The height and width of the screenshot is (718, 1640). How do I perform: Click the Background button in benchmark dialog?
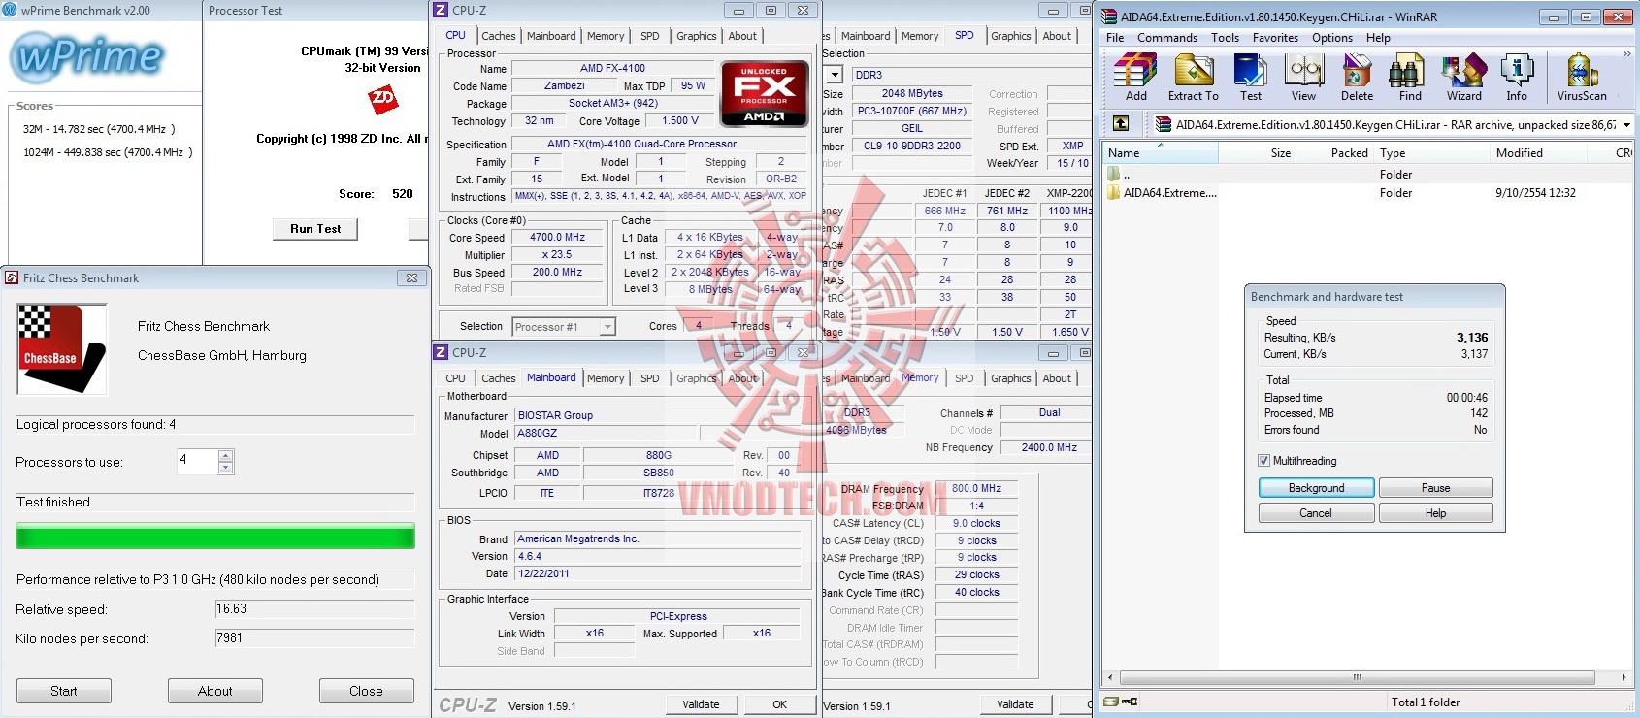(1316, 488)
